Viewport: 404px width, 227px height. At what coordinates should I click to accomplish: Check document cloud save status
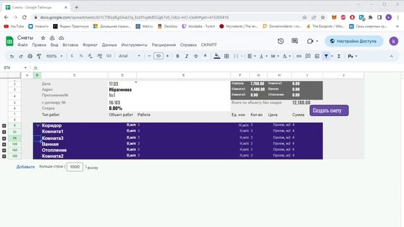[61, 38]
